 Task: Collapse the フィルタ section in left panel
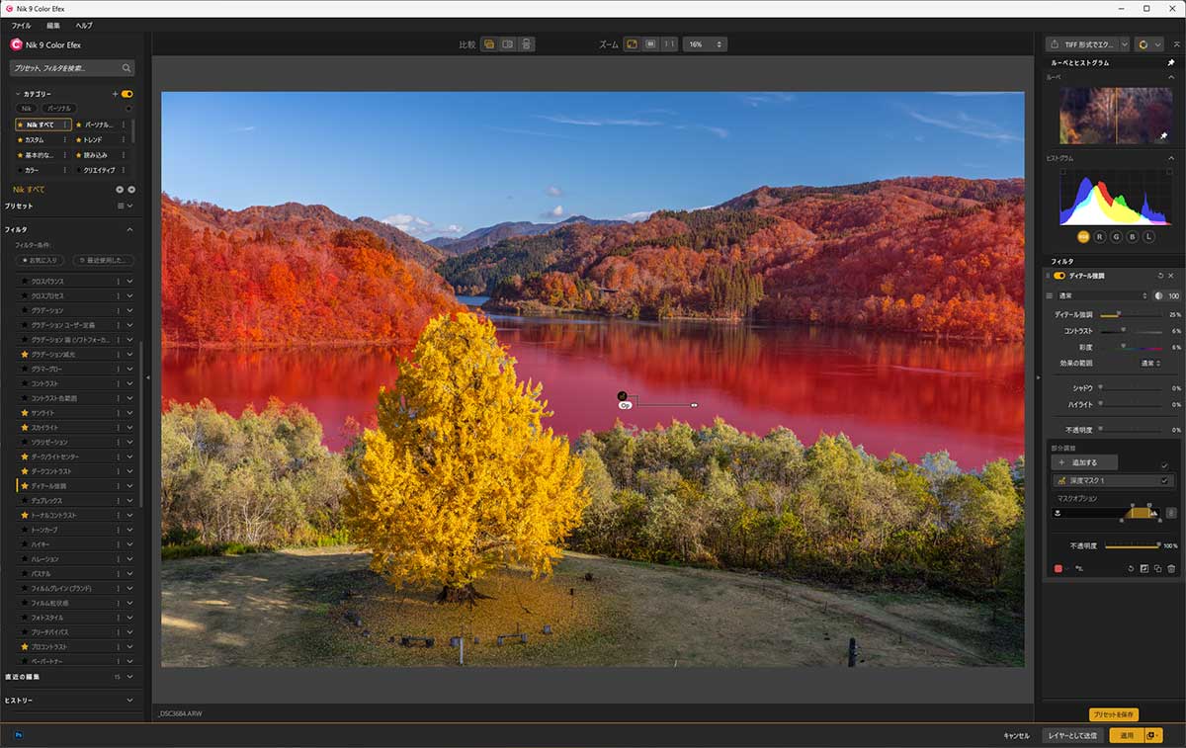click(x=129, y=229)
